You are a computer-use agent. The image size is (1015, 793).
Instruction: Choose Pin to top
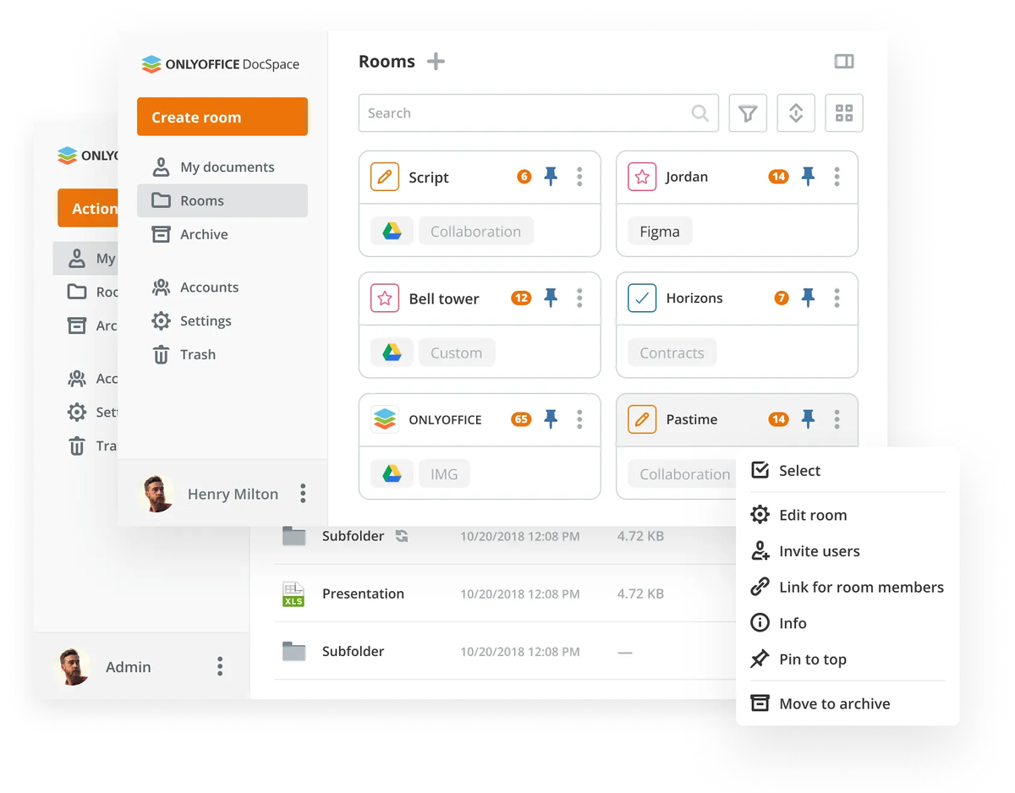tap(848, 659)
